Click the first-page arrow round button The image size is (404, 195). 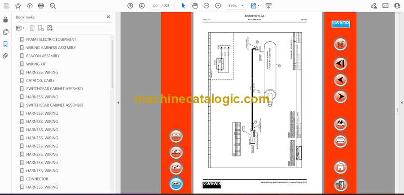(340, 63)
